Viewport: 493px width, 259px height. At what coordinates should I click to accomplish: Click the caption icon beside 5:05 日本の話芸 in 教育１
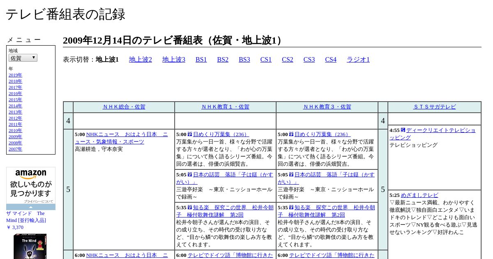point(190,175)
